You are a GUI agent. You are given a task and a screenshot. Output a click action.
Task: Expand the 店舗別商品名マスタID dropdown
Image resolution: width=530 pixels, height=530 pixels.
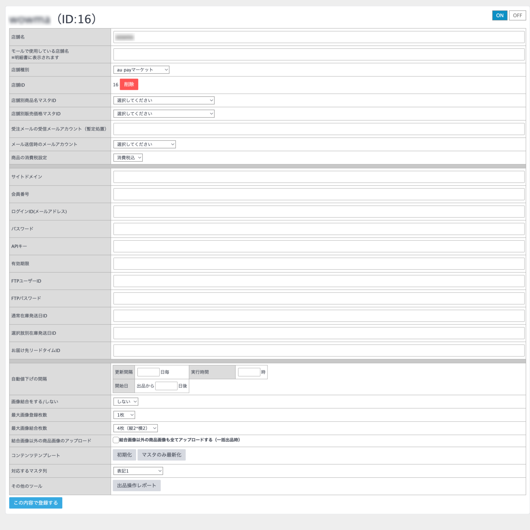tap(164, 100)
